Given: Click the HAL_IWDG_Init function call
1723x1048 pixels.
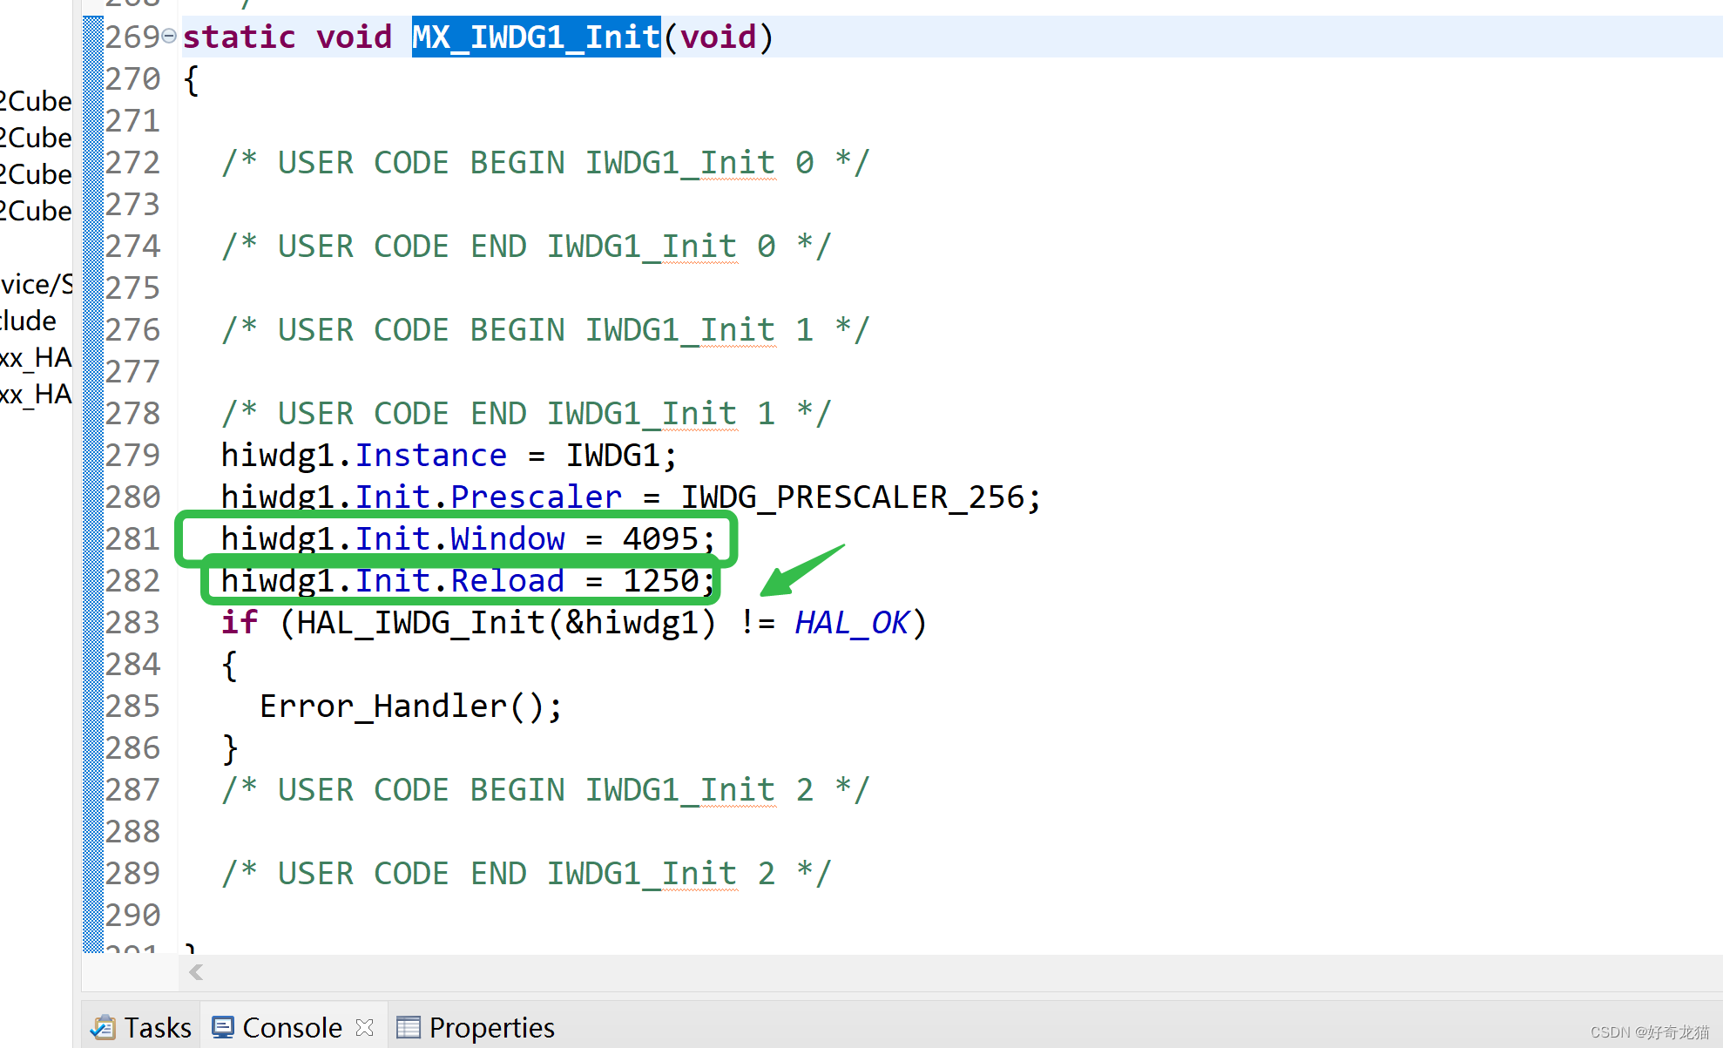Looking at the screenshot, I should 420,623.
